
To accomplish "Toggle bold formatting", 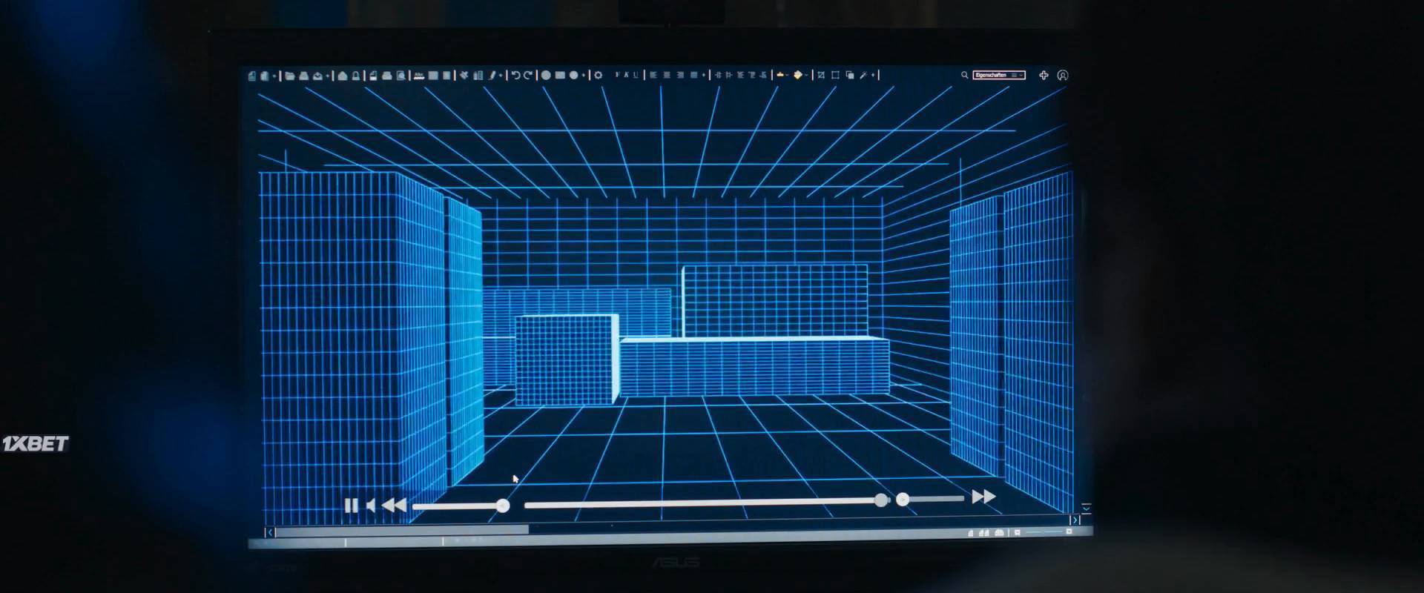I will (616, 75).
